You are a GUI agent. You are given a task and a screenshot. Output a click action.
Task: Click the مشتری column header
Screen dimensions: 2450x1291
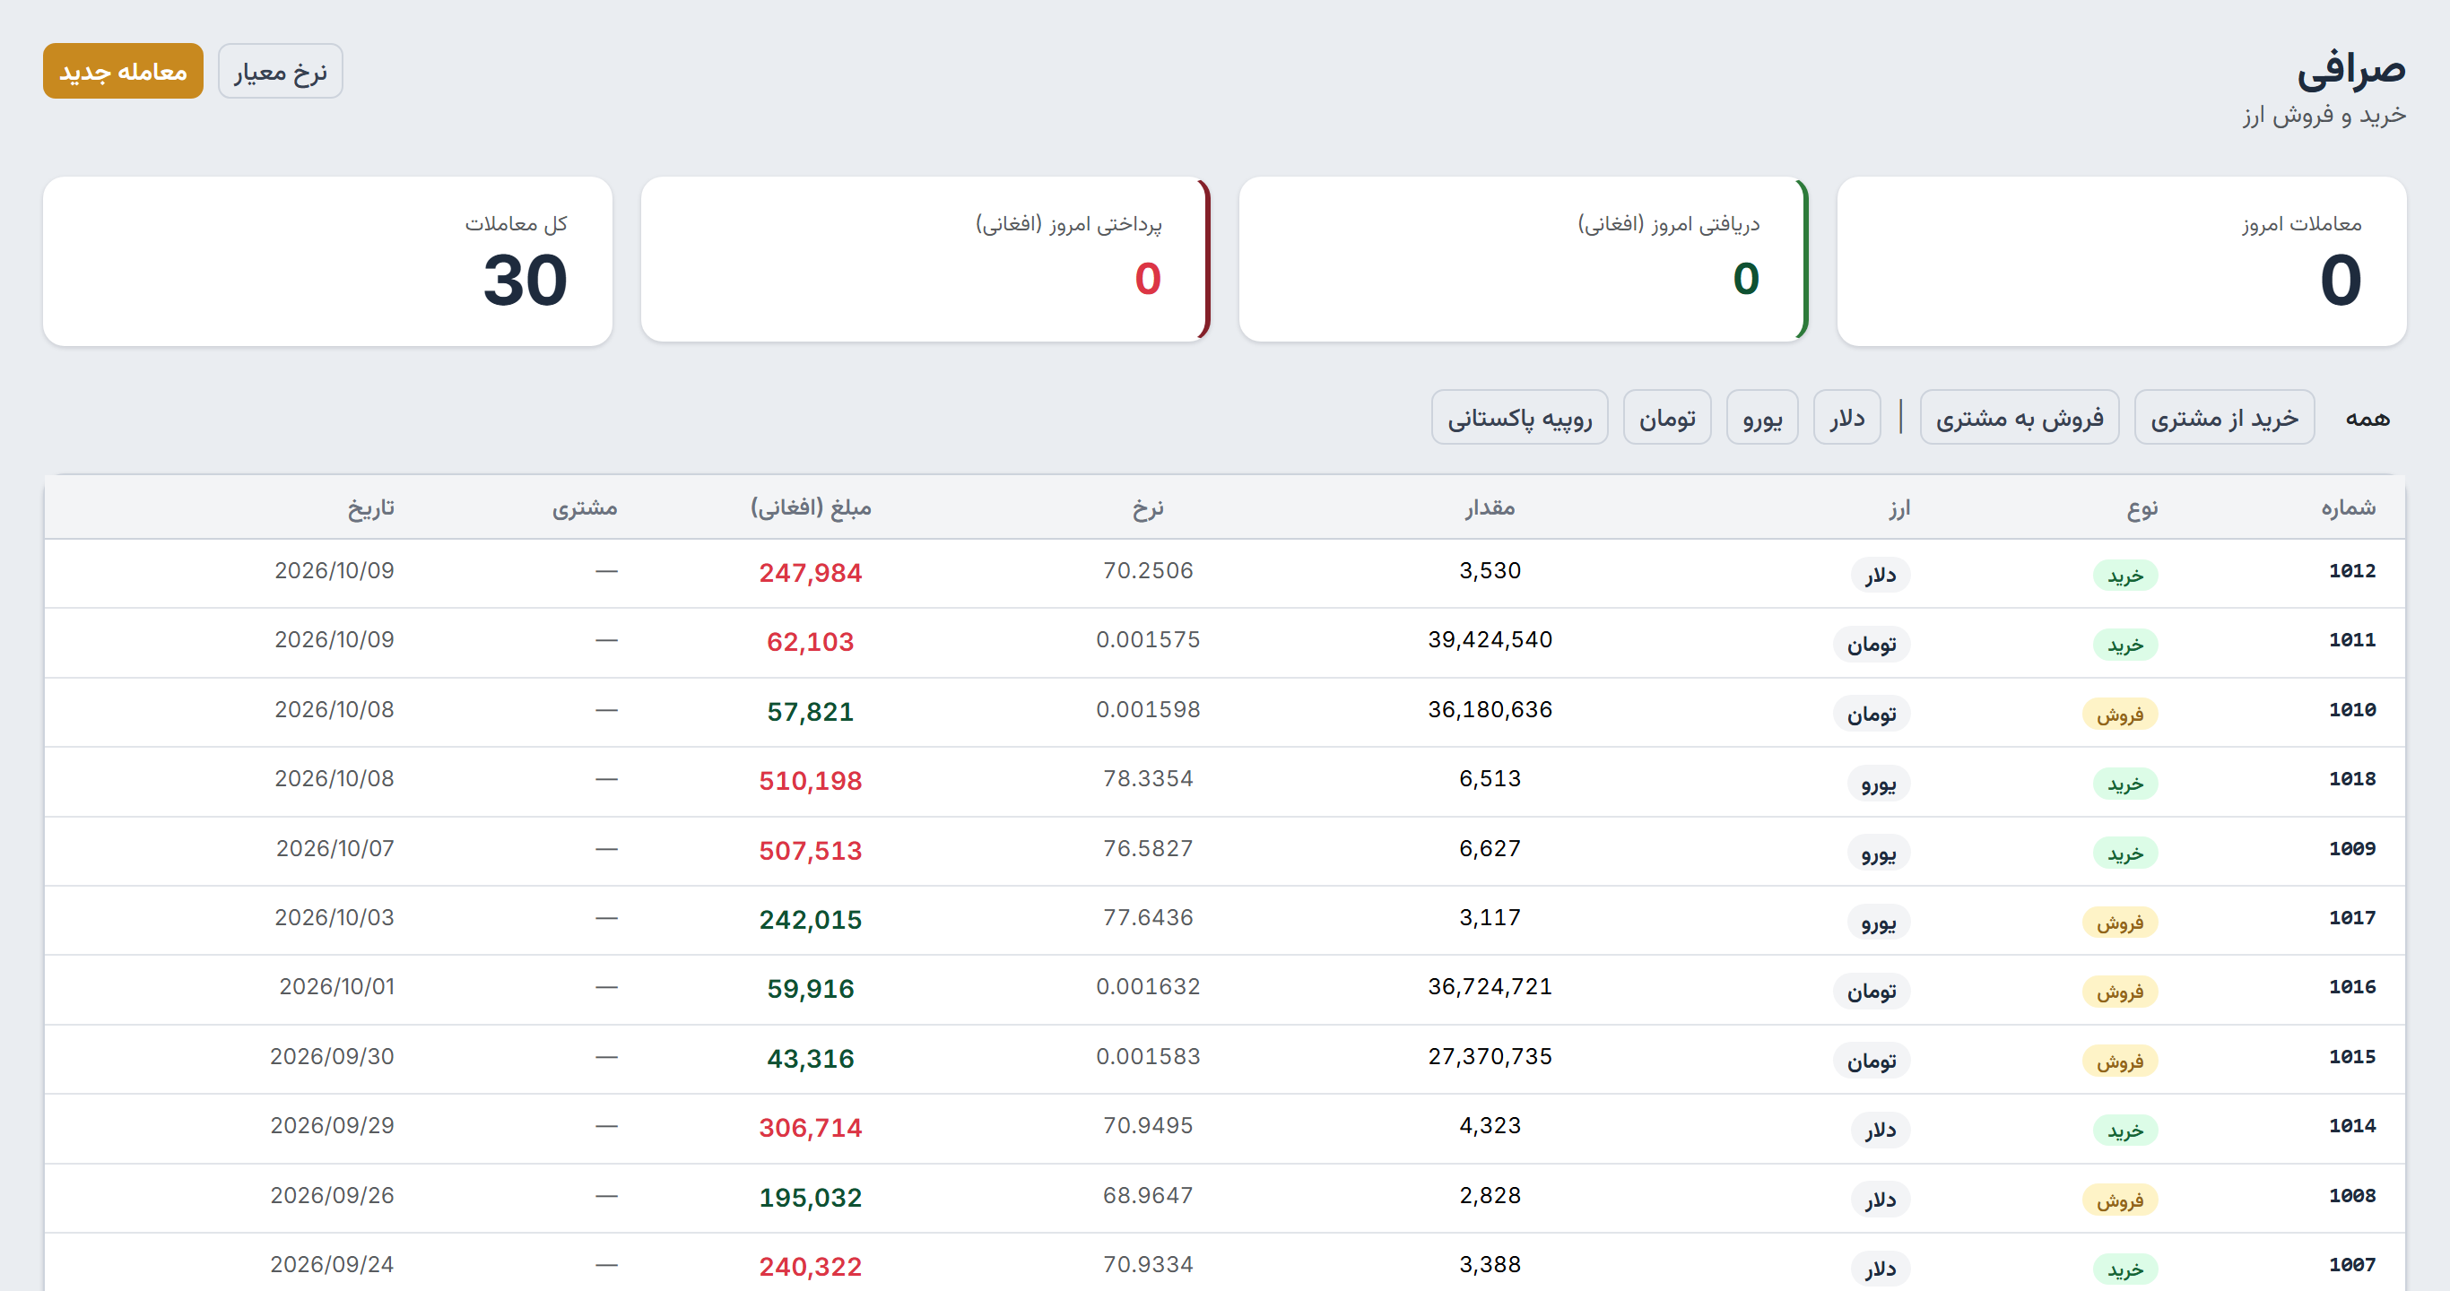[x=584, y=507]
